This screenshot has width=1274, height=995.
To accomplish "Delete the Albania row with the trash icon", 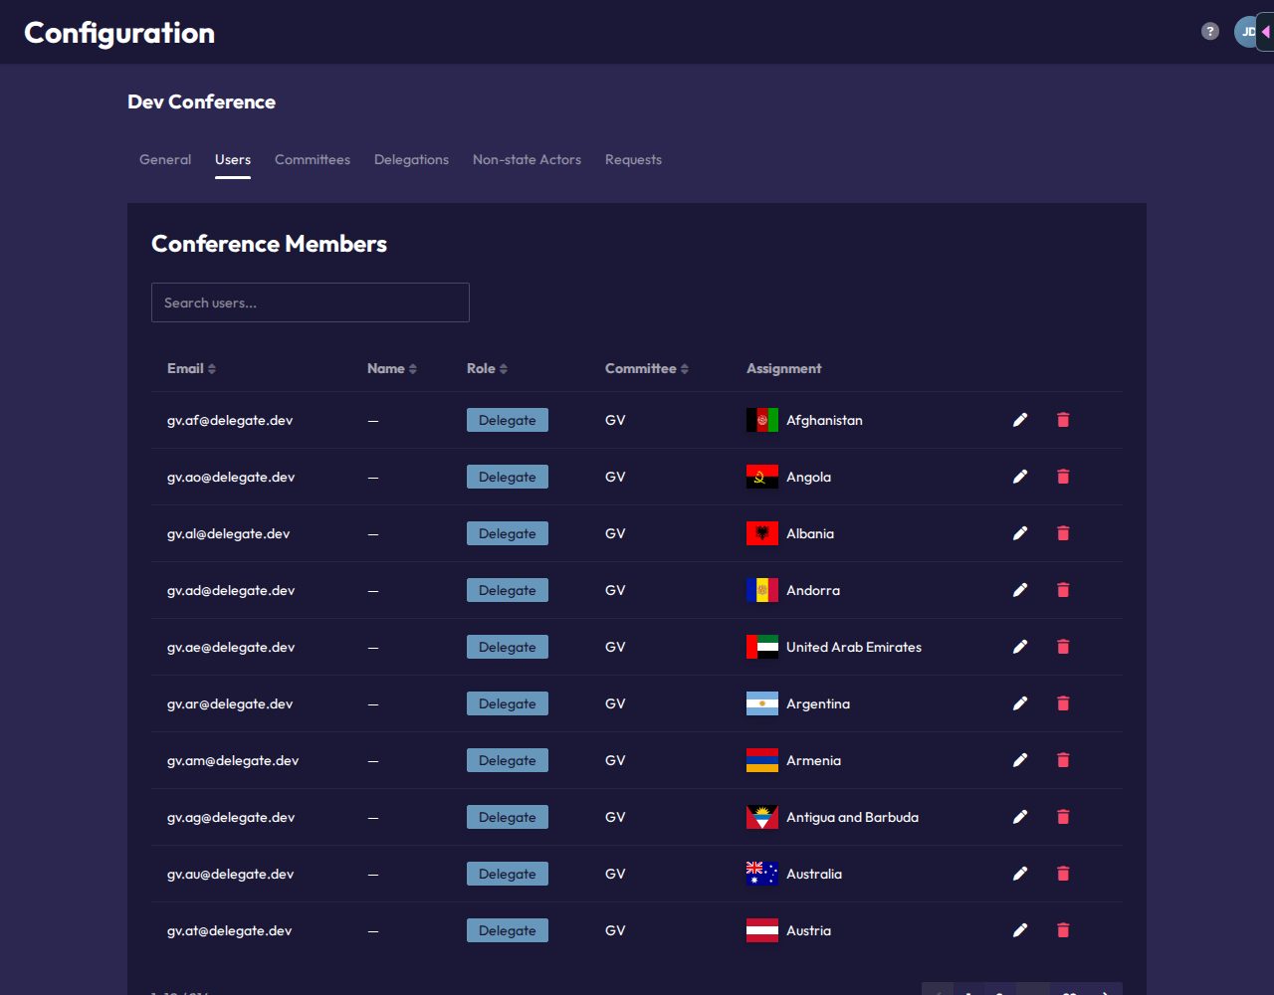I will tap(1063, 533).
